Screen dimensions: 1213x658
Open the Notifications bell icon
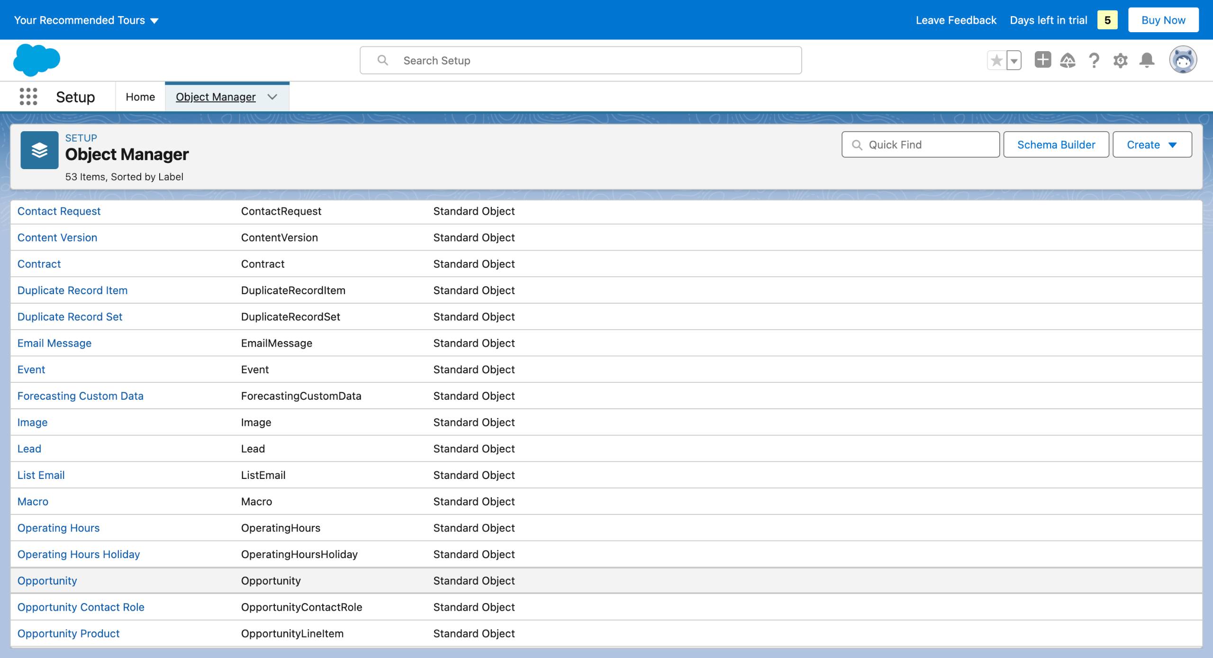tap(1147, 61)
